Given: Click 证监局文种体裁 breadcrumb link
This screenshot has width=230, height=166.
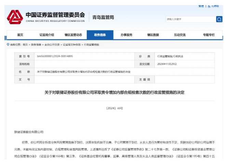Looking at the screenshot, I should pyautogui.click(x=72, y=45).
